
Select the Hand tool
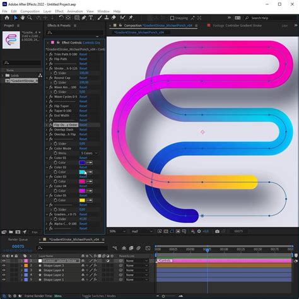(23, 18)
